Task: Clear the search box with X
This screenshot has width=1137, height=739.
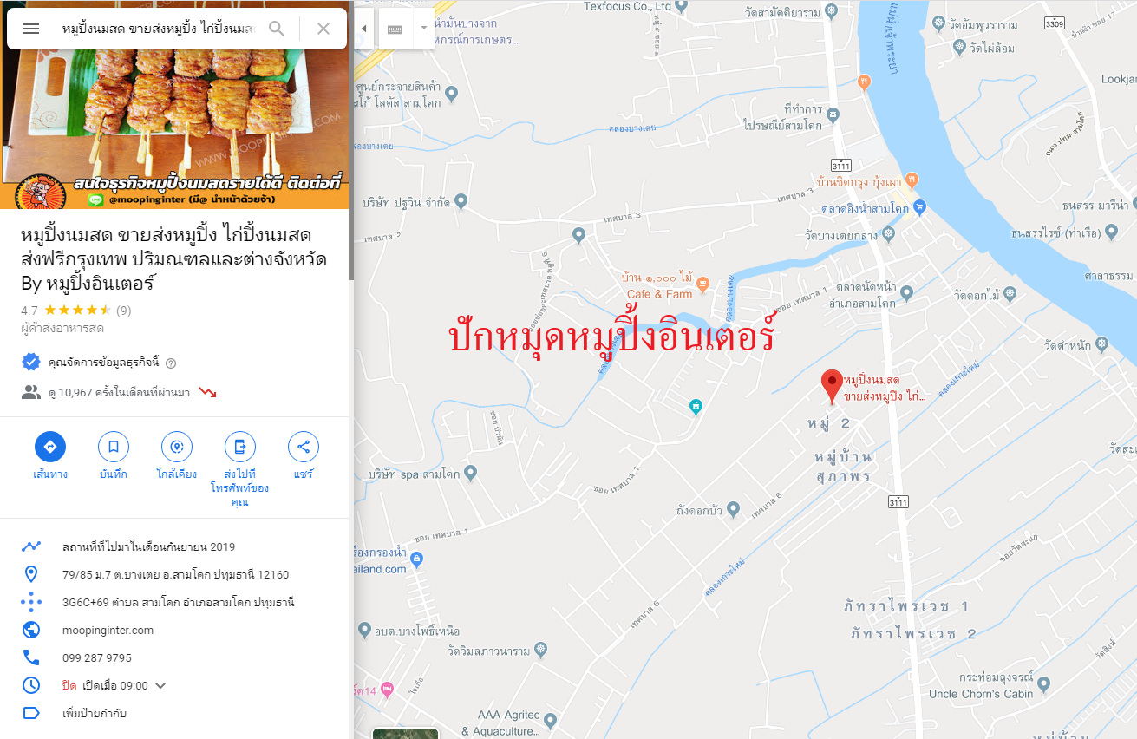Action: 323,29
